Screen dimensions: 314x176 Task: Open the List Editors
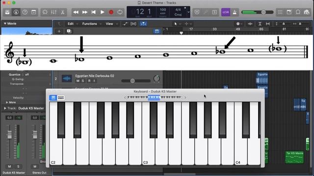(280, 12)
